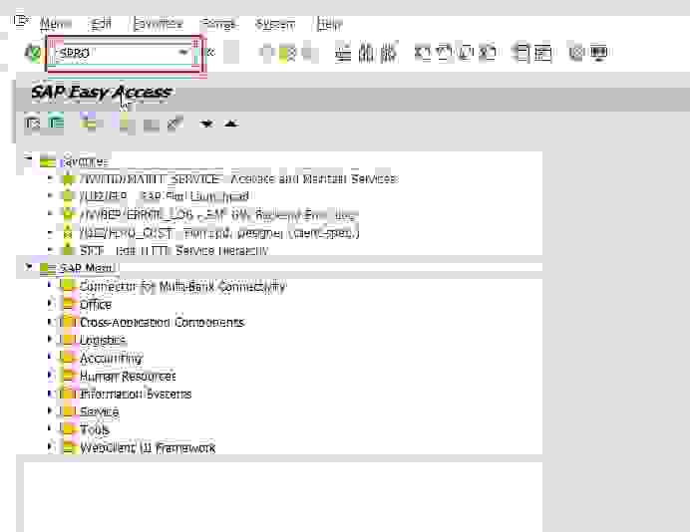Collapse the command field with the « arrows
Image resolution: width=690 pixels, height=532 pixels.
(x=210, y=53)
